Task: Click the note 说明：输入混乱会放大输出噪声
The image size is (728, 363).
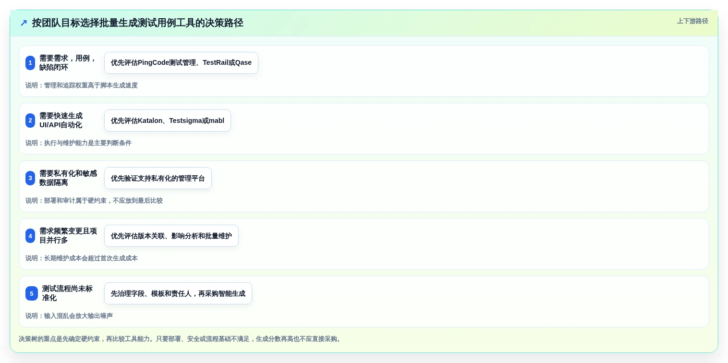Action: (69, 316)
